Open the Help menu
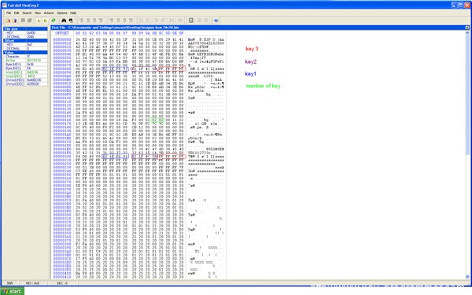The image size is (472, 295). [73, 13]
